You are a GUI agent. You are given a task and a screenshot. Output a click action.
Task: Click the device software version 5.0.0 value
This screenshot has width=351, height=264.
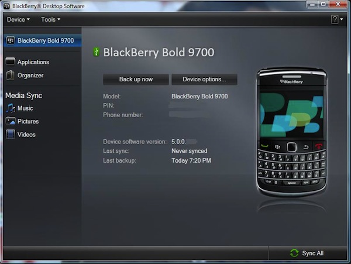[x=178, y=142]
